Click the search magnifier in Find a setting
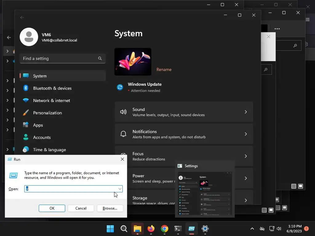315x236 pixels. click(100, 58)
